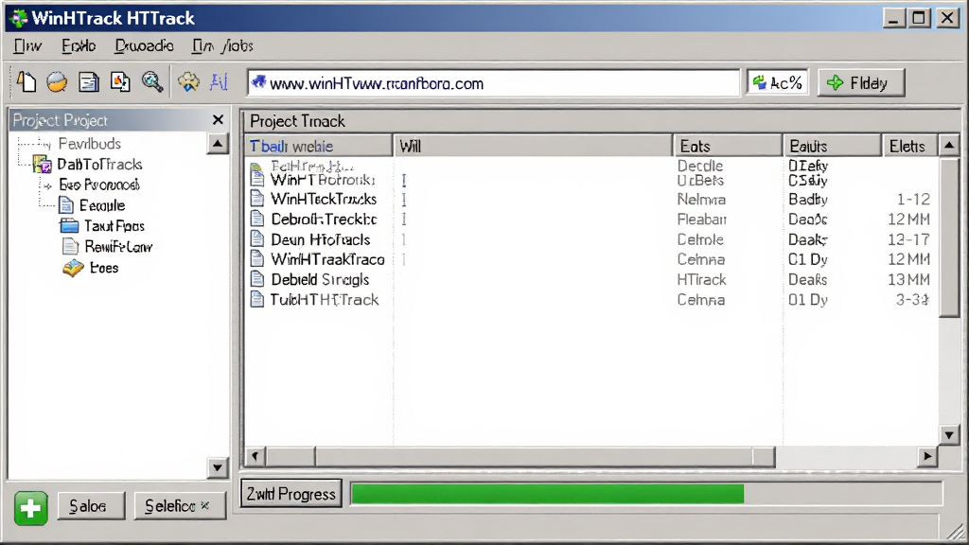Click the yellow book icon beside Eoes
This screenshot has width=969, height=545.
pyautogui.click(x=73, y=268)
